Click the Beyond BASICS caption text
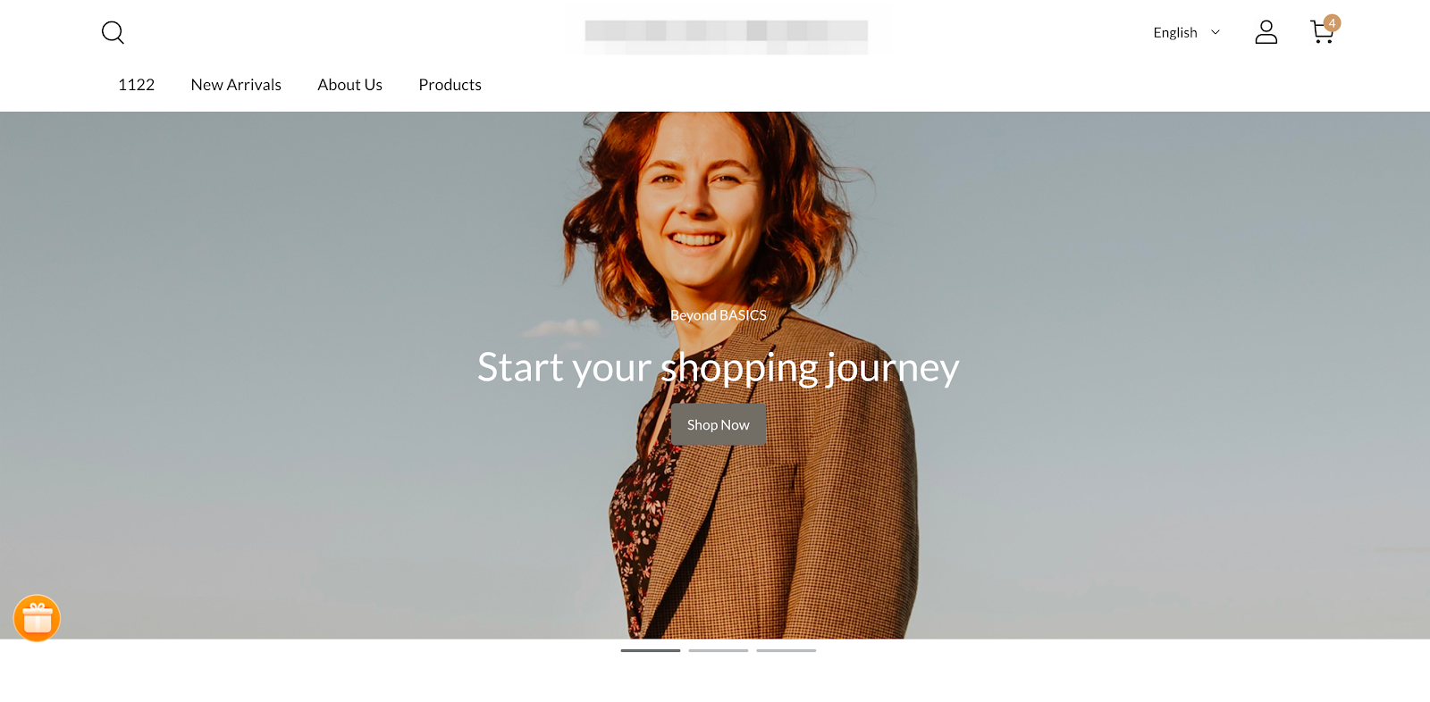 point(718,315)
